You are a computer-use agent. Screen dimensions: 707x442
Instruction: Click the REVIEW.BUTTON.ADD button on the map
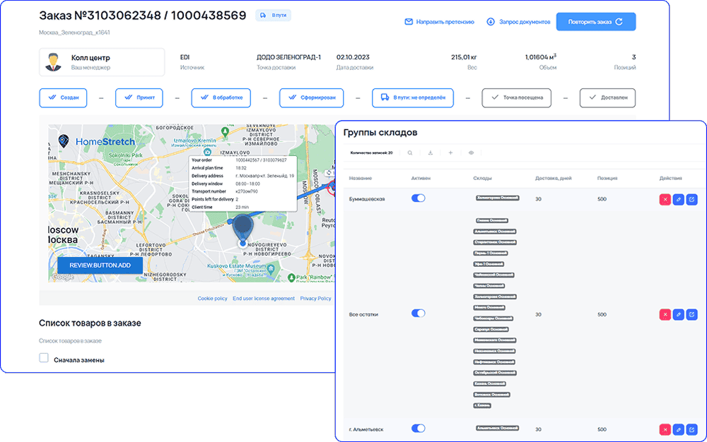100,265
